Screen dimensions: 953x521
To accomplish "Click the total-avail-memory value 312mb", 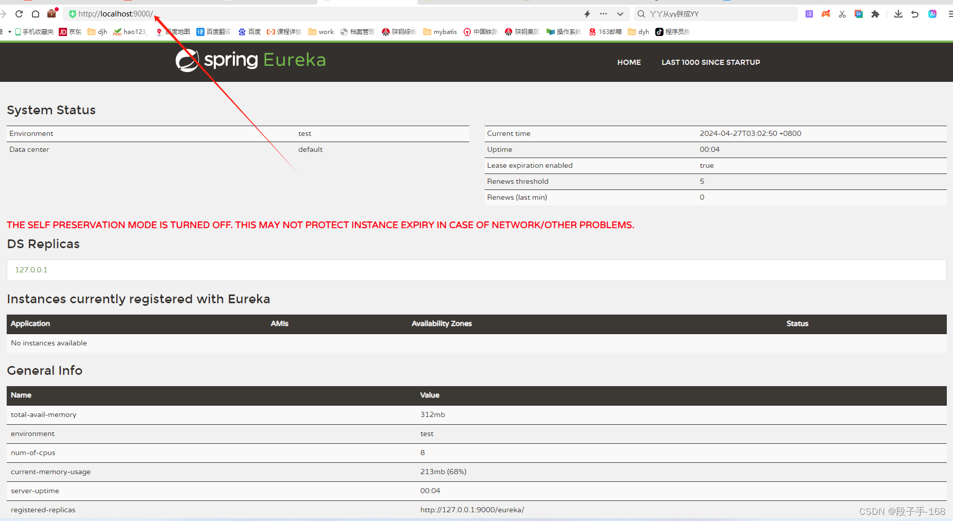I will pyautogui.click(x=433, y=414).
